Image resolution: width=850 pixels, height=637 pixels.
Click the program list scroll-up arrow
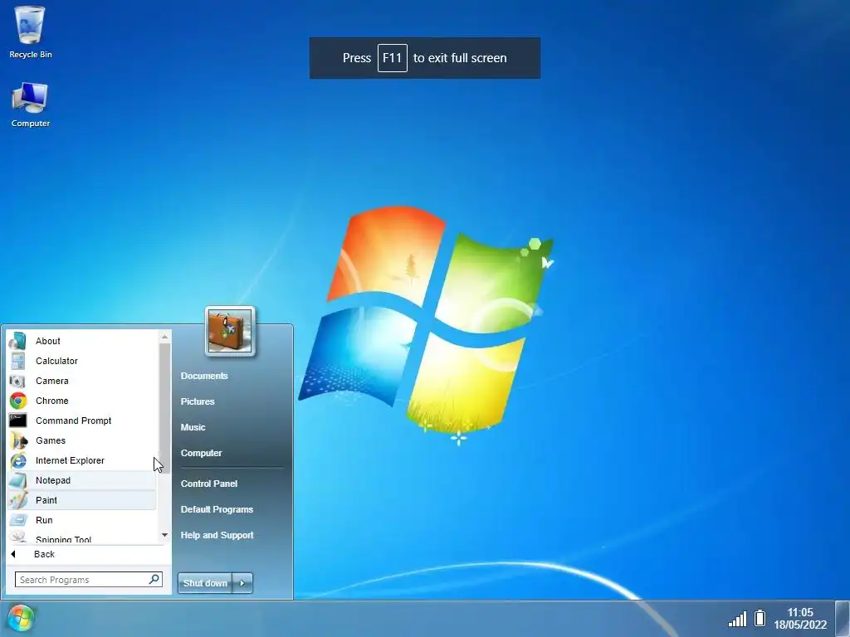[165, 338]
